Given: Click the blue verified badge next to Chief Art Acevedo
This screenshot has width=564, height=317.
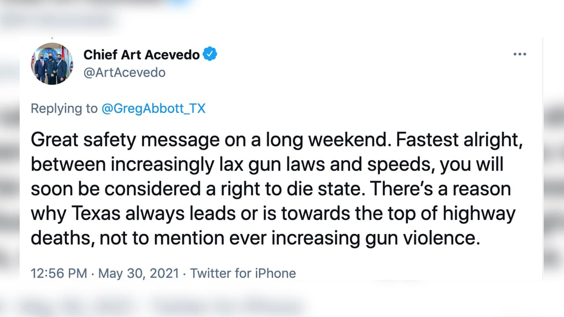Looking at the screenshot, I should click(x=210, y=54).
